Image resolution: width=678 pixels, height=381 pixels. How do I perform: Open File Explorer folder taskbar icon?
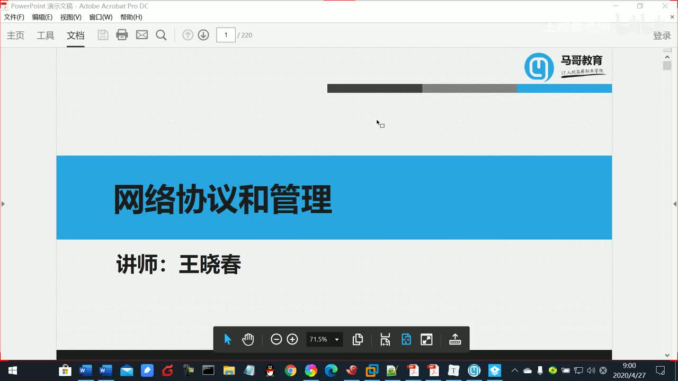click(229, 370)
